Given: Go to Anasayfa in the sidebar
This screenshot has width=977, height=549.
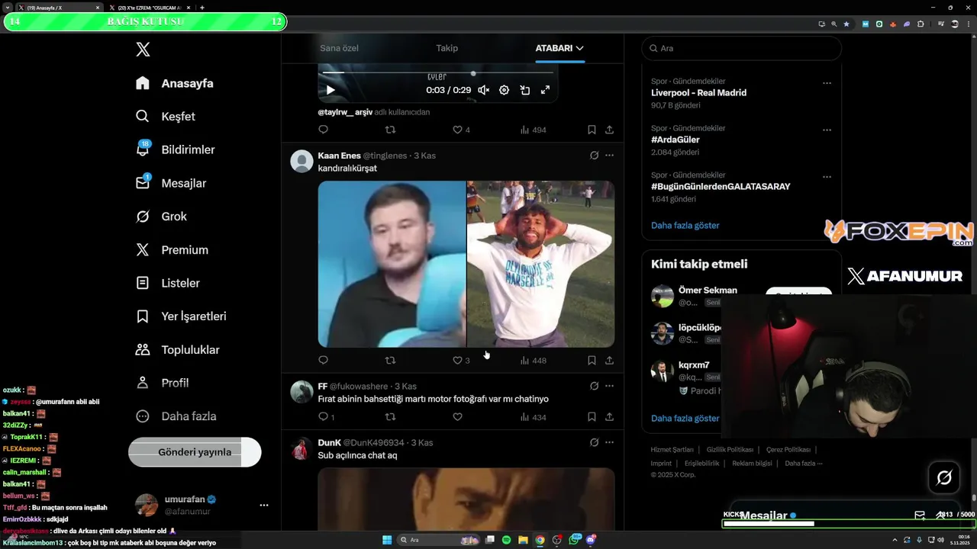Looking at the screenshot, I should tap(174, 83).
